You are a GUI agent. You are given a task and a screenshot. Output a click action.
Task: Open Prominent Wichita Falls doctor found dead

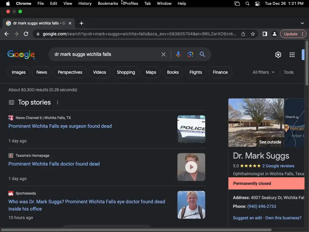click(54, 164)
